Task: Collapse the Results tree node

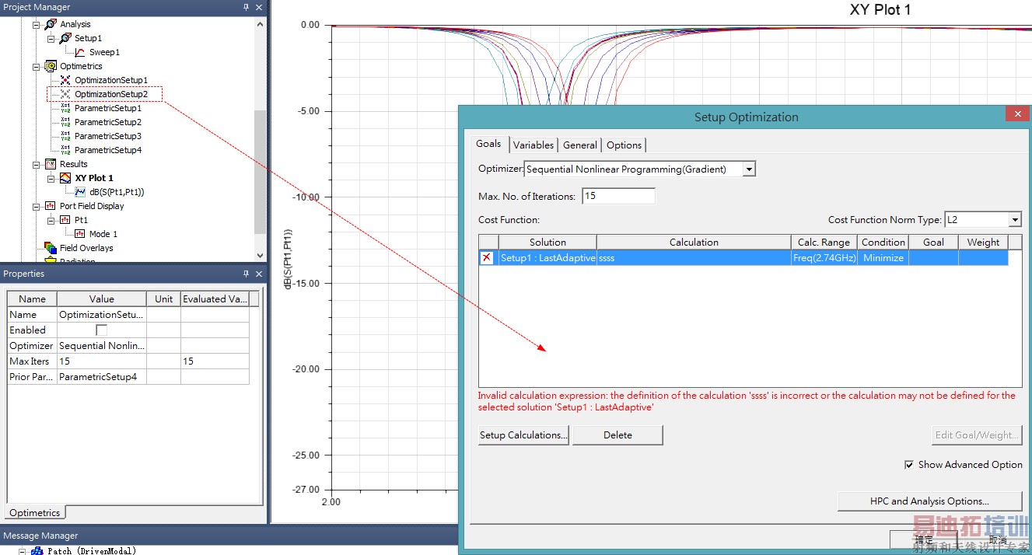Action: click(36, 164)
